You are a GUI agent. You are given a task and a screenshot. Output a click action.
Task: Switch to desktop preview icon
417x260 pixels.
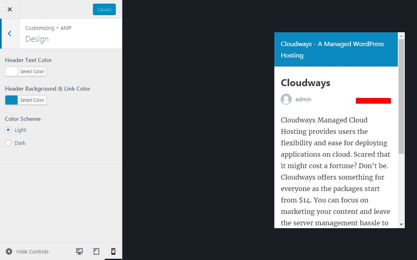[x=79, y=251]
